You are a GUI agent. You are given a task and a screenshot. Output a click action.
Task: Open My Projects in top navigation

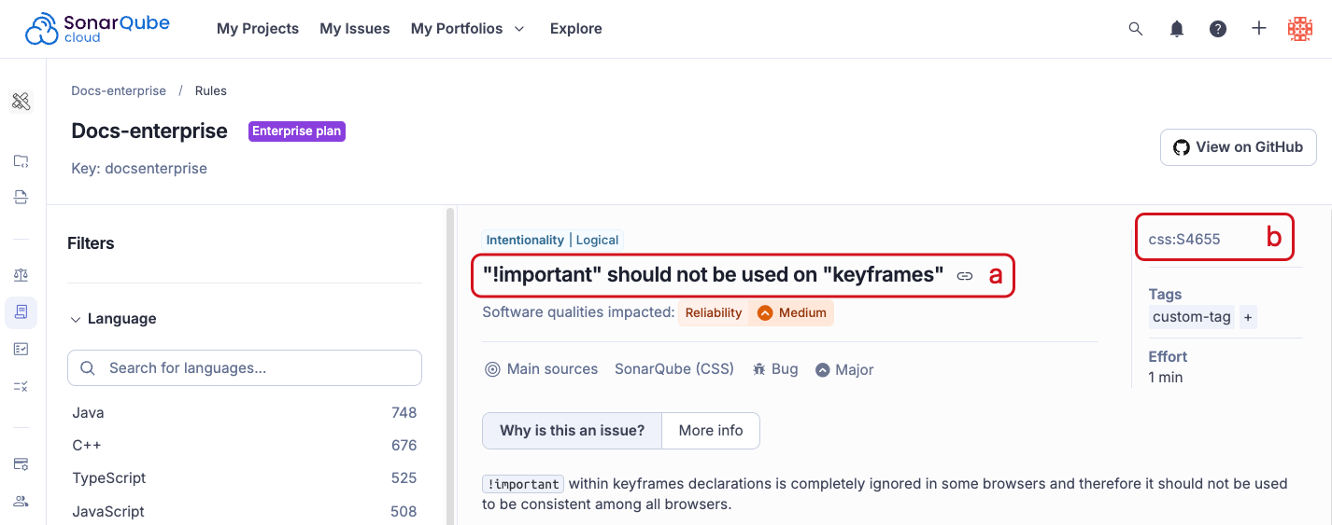coord(258,29)
